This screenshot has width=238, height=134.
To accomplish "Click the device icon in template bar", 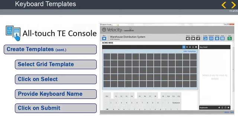I will (193, 47).
